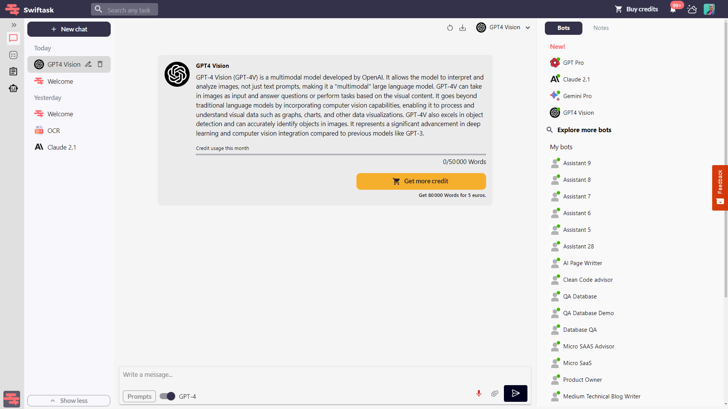Open notifications bell with 99+ badge
Screen dimensions: 728x409
click(x=673, y=9)
